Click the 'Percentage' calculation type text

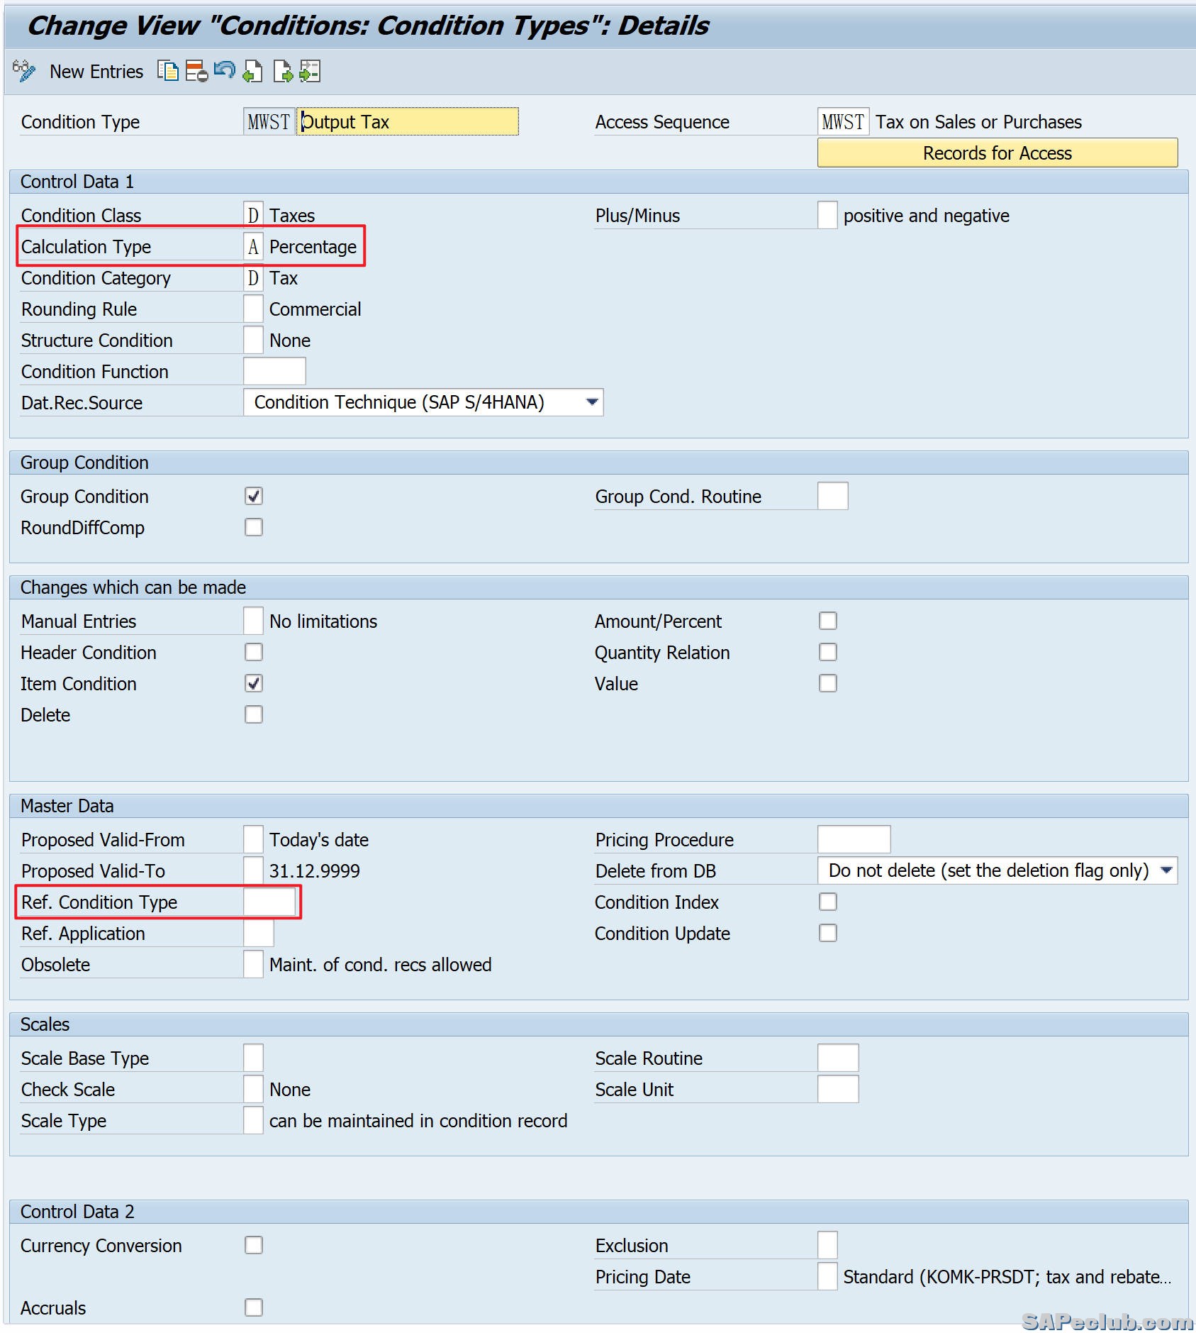(313, 247)
